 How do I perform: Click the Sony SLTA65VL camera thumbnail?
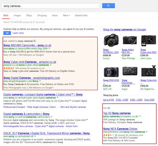coord(111,40)
